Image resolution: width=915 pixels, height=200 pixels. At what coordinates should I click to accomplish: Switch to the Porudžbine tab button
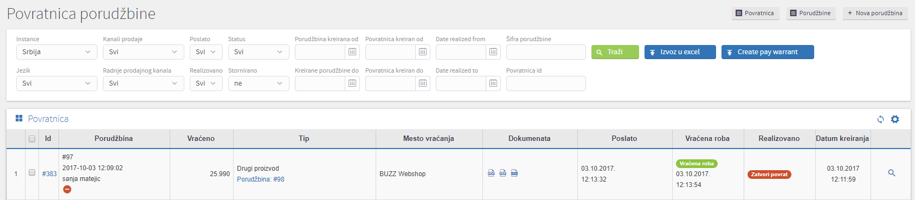(810, 13)
